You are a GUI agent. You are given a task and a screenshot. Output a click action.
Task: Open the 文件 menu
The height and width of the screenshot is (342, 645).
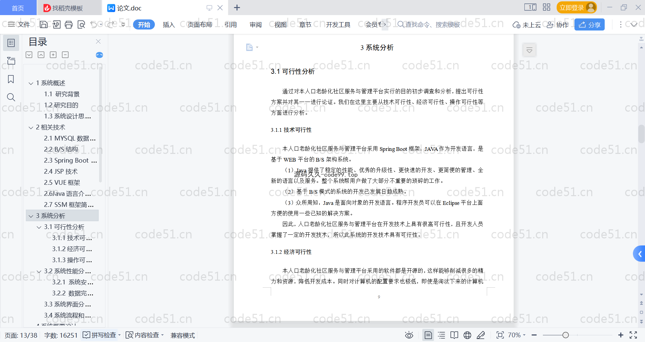point(19,24)
